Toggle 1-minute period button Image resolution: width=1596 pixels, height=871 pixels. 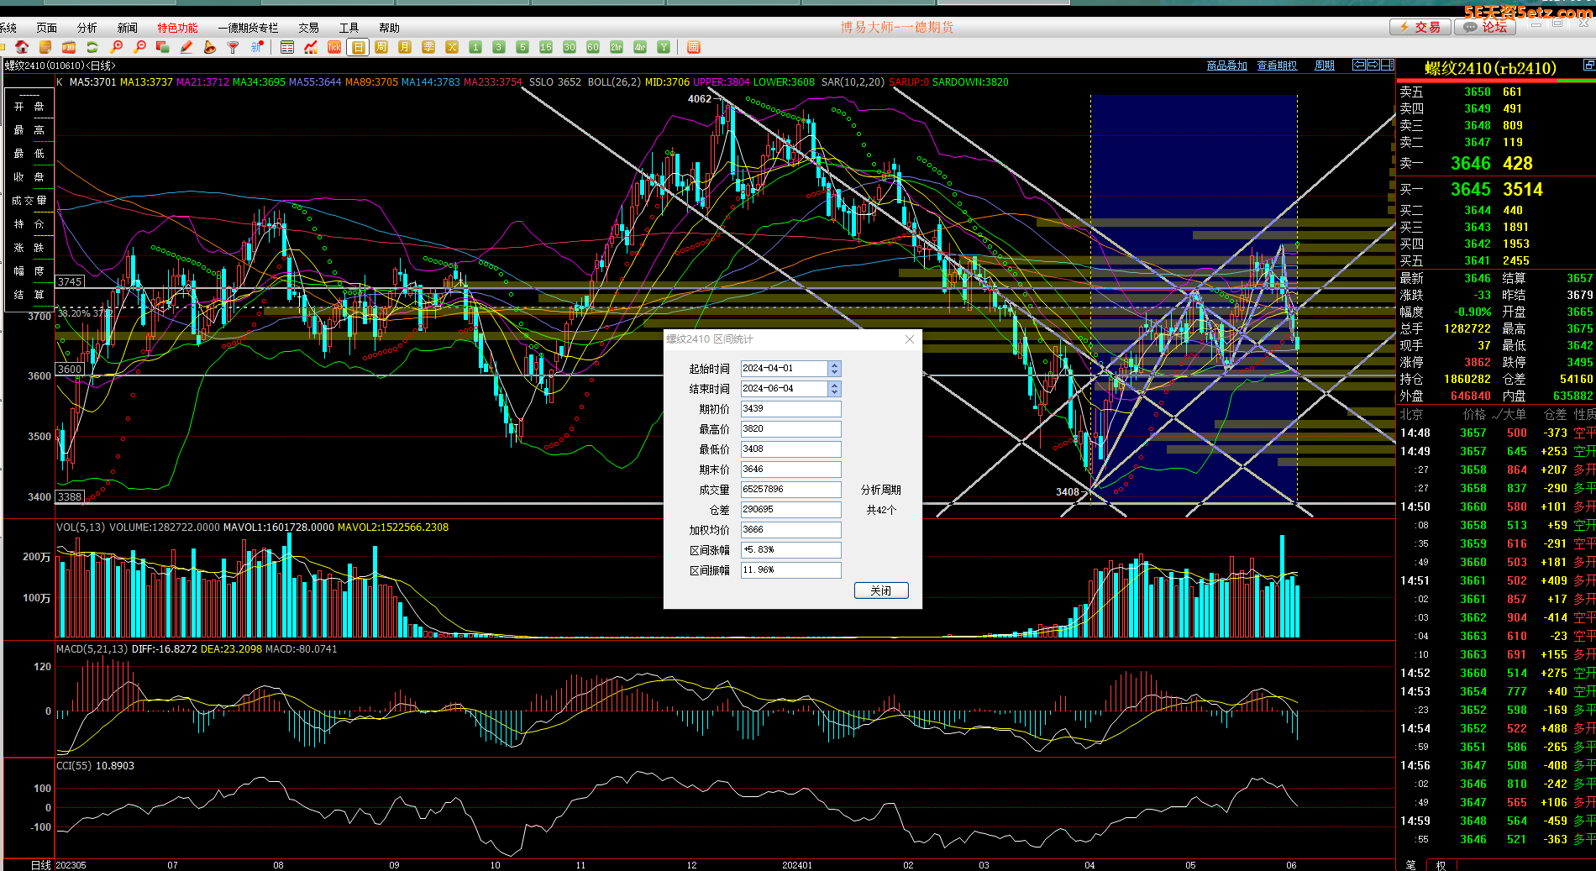pyautogui.click(x=475, y=47)
